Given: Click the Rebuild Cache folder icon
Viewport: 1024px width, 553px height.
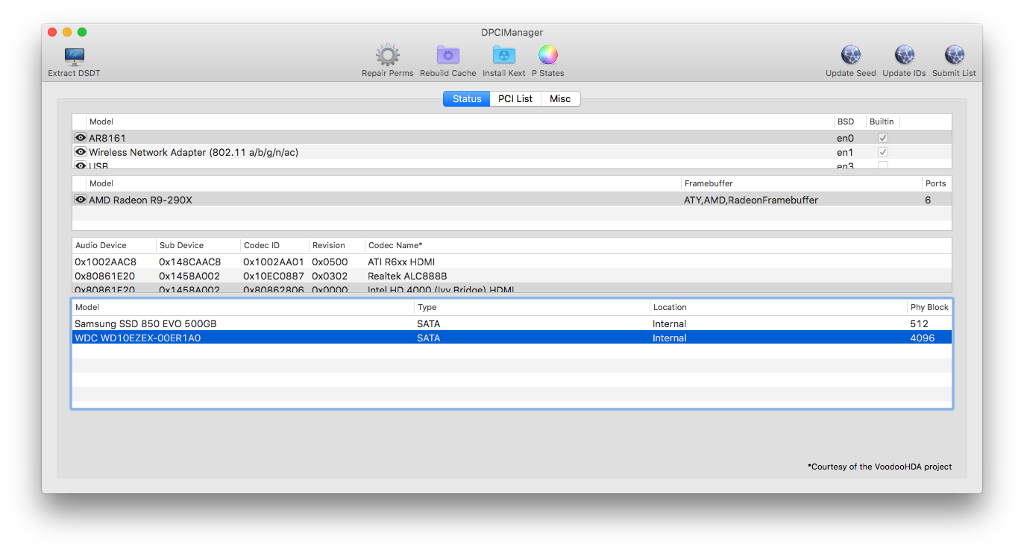Looking at the screenshot, I should [x=447, y=55].
